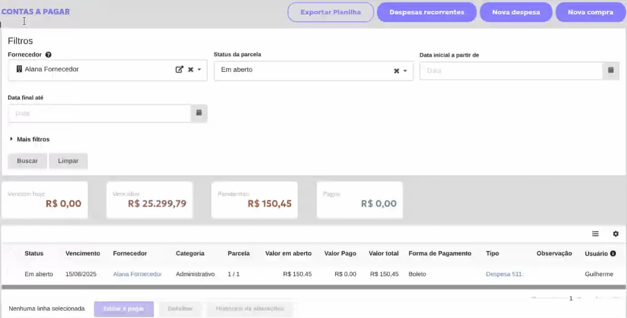Open supplier details via external link icon

point(179,69)
